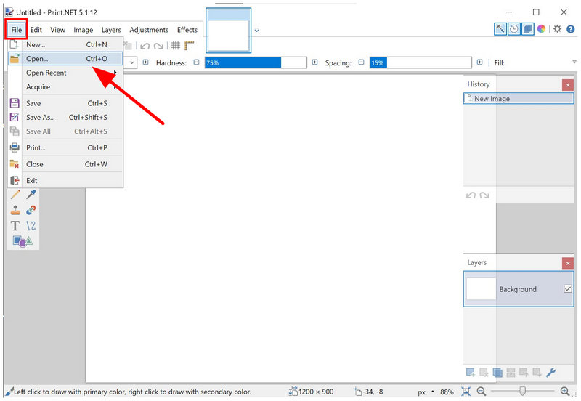581x401 pixels.
Task: Open the image list dropdown arrow
Action: (x=256, y=31)
